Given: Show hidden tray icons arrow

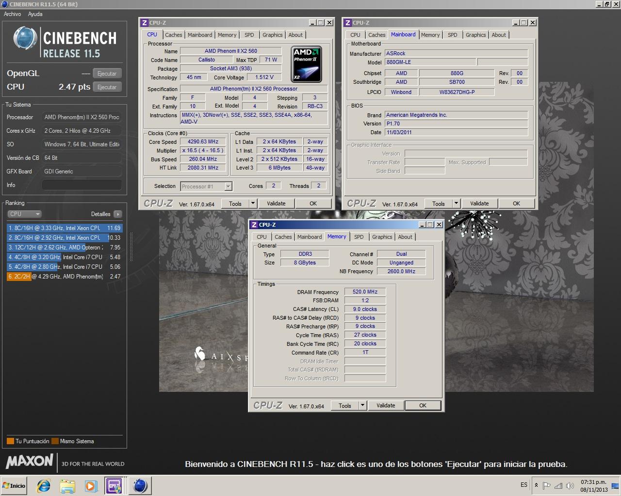Looking at the screenshot, I should coord(536,485).
